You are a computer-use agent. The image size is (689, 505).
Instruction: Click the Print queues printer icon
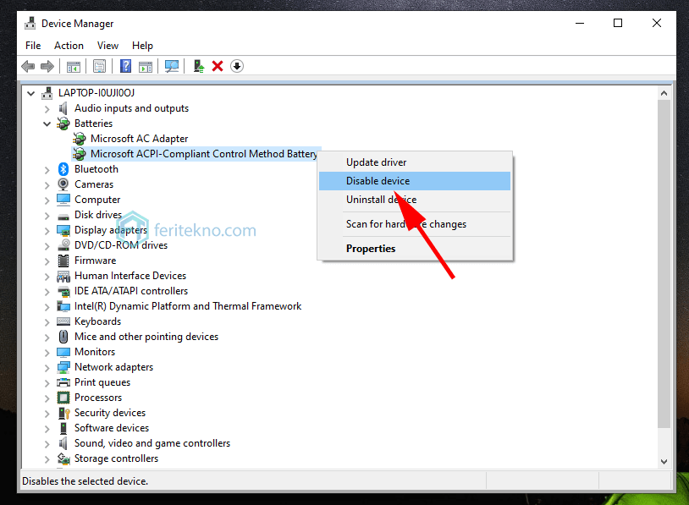pyautogui.click(x=63, y=382)
